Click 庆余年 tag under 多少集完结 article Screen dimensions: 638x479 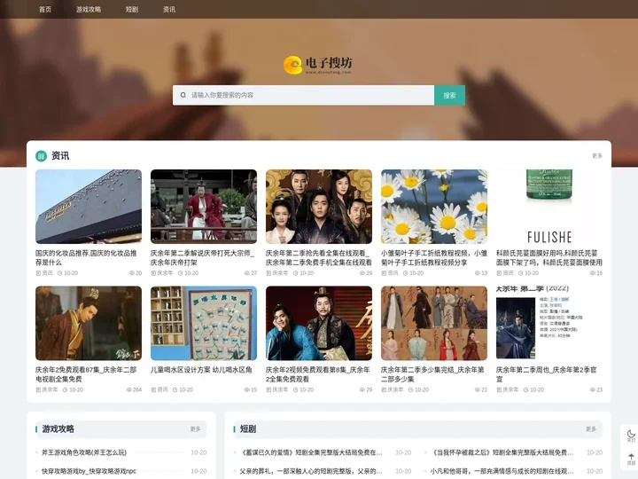pyautogui.click(x=393, y=389)
